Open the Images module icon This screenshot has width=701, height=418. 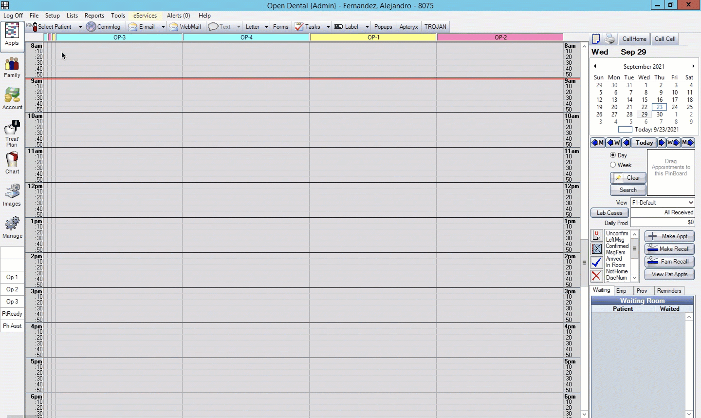(x=12, y=195)
